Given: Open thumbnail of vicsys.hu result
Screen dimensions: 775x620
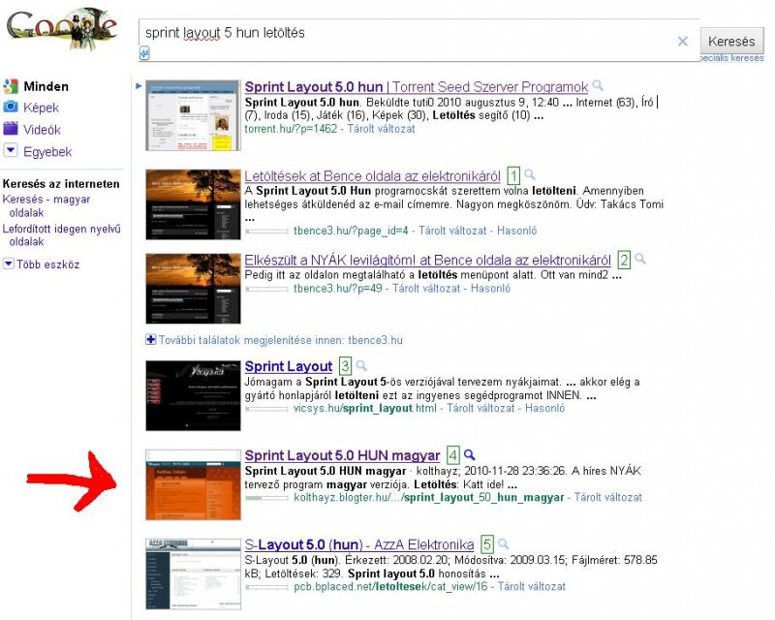Looking at the screenshot, I should [193, 395].
